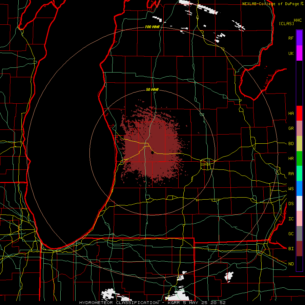
Task: Select the IC pink legend swatch
Action: point(299,219)
